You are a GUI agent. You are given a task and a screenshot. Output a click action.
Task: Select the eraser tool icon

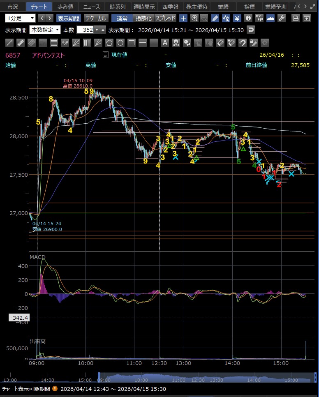220,43
